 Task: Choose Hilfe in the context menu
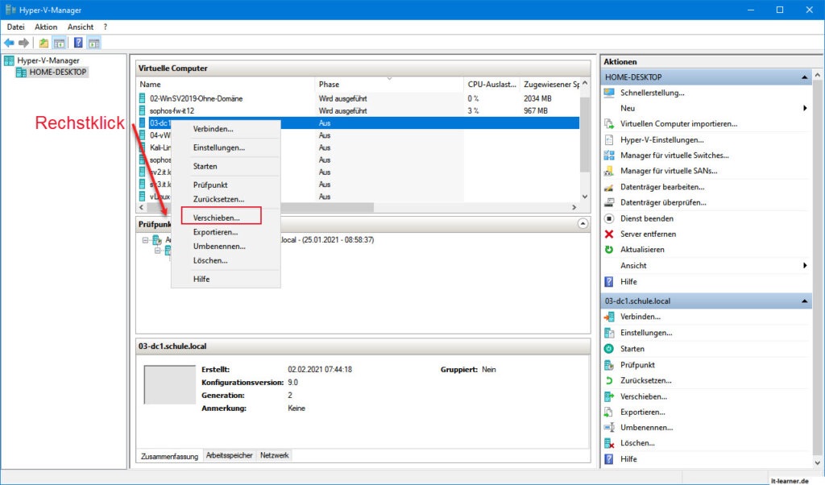(201, 280)
